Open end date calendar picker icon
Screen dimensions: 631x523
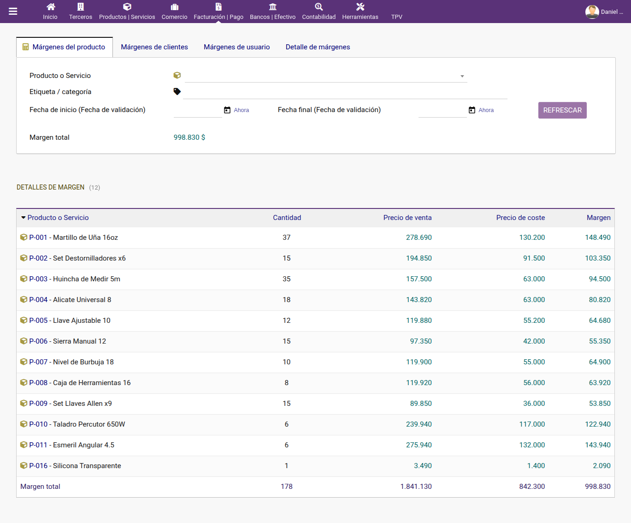pyautogui.click(x=472, y=110)
